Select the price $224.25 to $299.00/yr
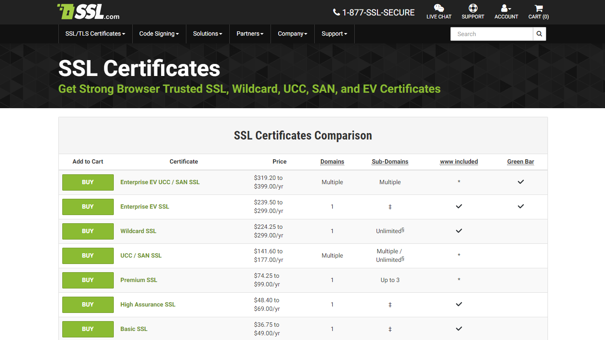The width and height of the screenshot is (605, 340). [269, 231]
